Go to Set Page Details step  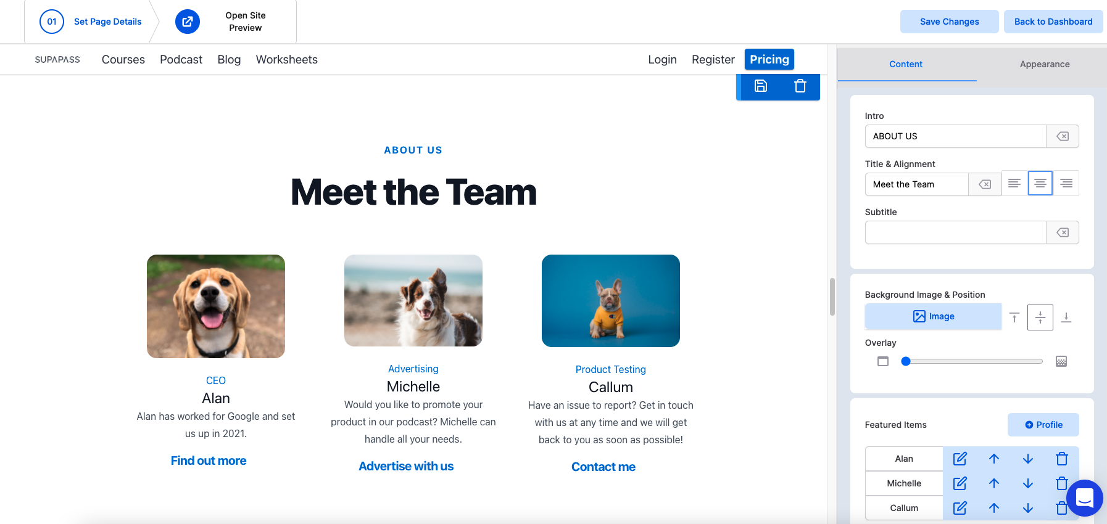91,22
